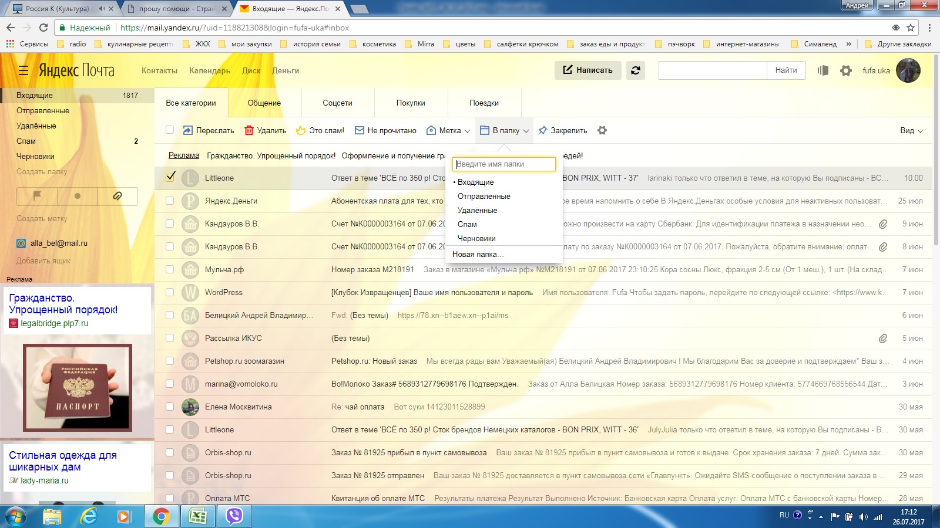
Task: Open the hamburger menu beside Яндекс Почта
Action: click(x=23, y=71)
